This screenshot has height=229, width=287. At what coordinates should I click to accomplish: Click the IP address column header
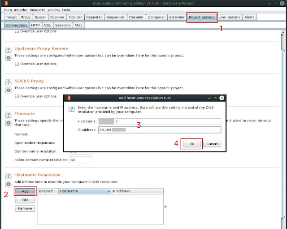point(137,191)
